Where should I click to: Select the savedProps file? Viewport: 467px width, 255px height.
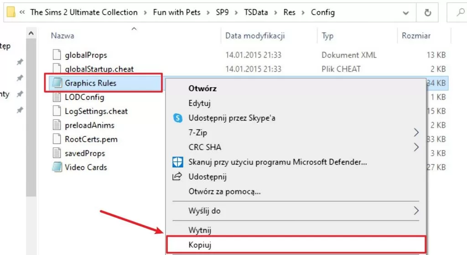pyautogui.click(x=85, y=153)
